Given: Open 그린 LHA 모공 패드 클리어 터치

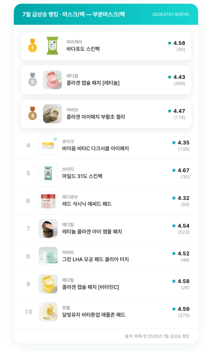Looking at the screenshot, I should point(96,260).
